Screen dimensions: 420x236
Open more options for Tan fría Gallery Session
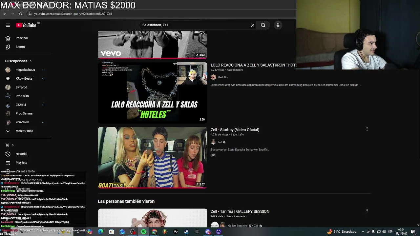[367, 211]
